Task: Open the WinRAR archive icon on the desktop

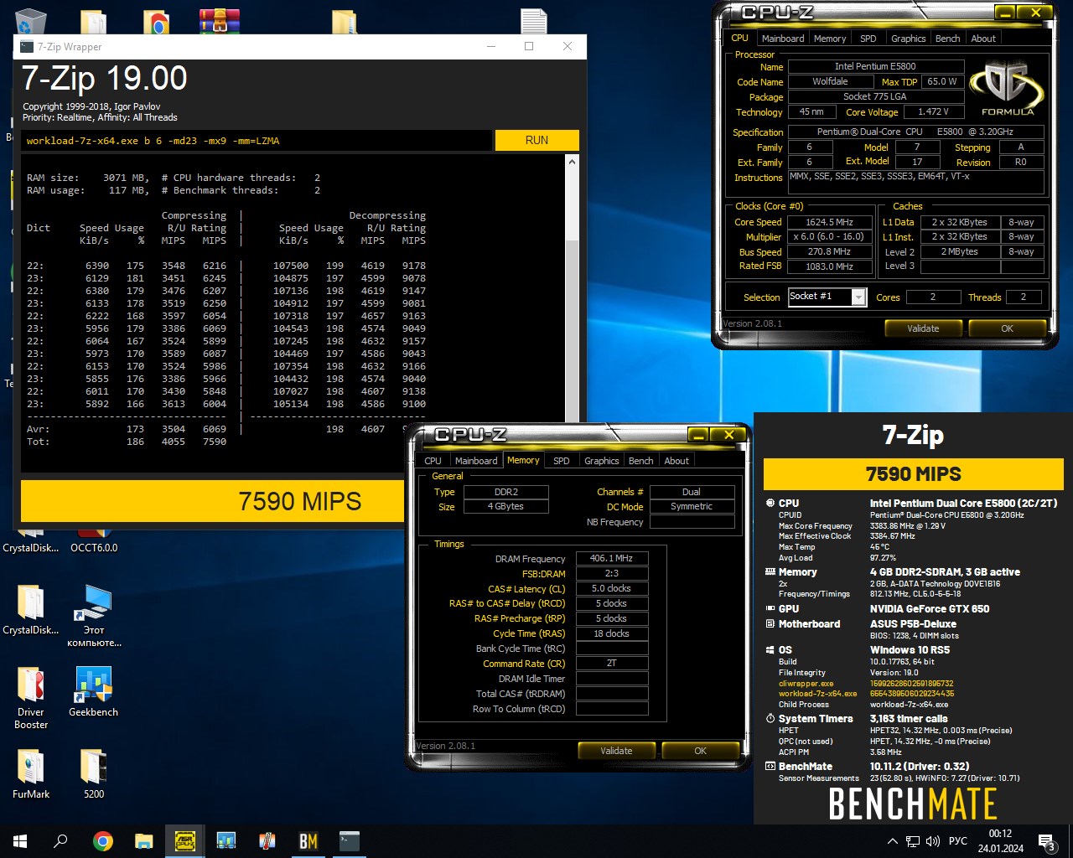Action: [220, 20]
